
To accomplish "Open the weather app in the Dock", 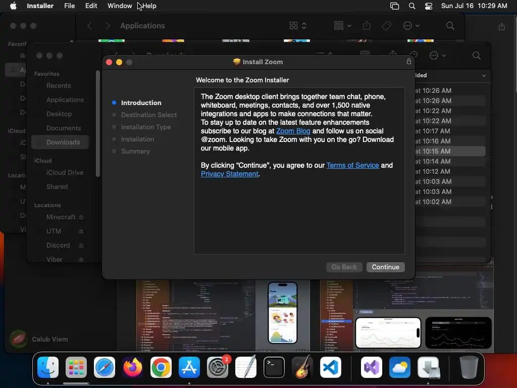I will (400, 367).
